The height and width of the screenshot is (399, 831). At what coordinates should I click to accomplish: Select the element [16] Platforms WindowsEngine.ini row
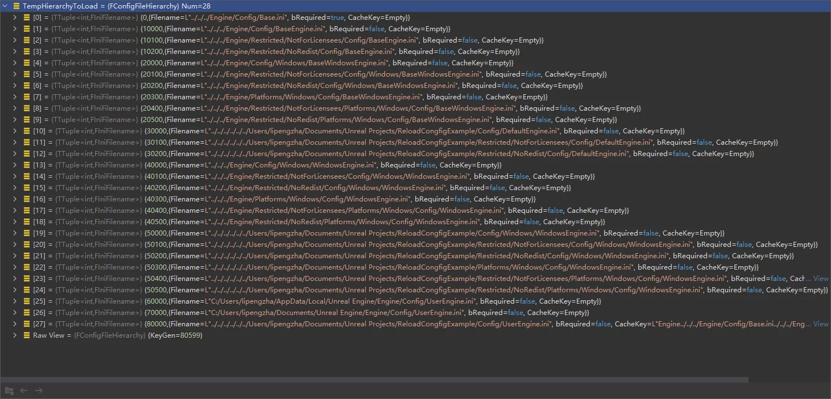click(284, 199)
